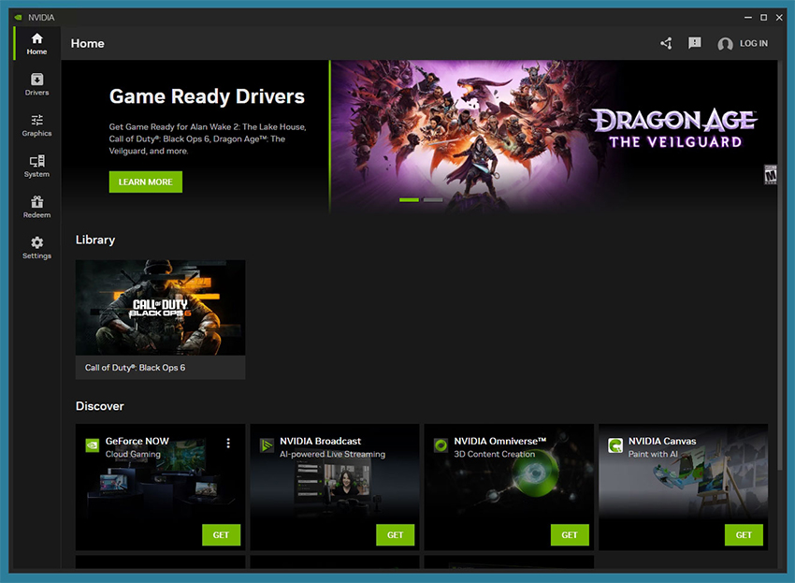Screen dimensions: 795x583
Task: Minimize the NVIDIA app window
Action: click(748, 17)
